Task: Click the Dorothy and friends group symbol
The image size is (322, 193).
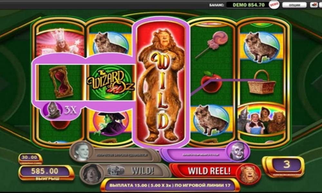Action: pos(261,120)
